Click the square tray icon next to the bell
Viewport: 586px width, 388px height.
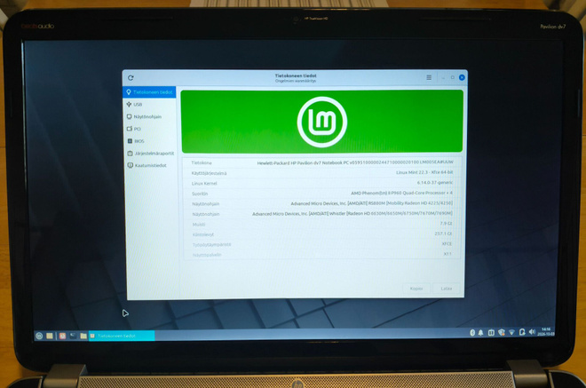click(491, 333)
